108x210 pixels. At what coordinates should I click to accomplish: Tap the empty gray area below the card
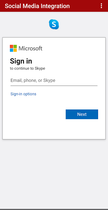tap(54, 173)
